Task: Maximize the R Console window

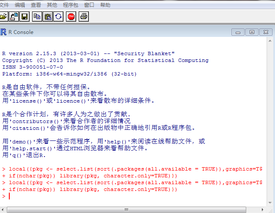Action: 252,32
